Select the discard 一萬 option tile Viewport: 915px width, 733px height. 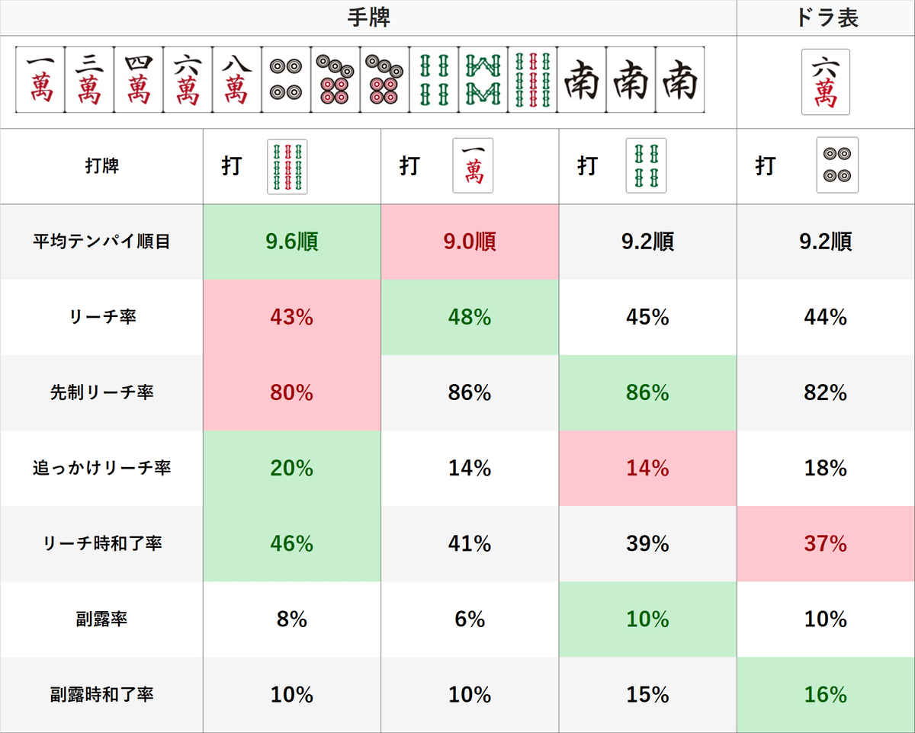473,165
